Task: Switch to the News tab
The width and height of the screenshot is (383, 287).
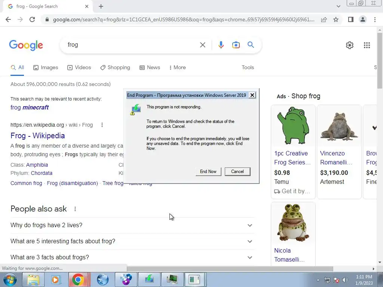Action: click(150, 68)
